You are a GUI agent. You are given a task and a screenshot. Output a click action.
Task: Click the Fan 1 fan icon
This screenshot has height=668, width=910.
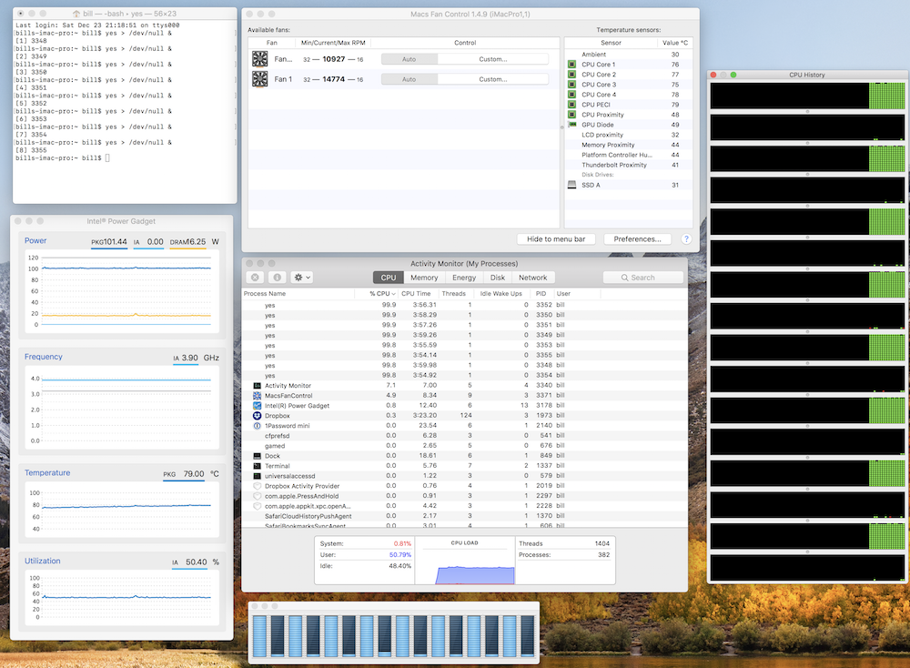[260, 79]
